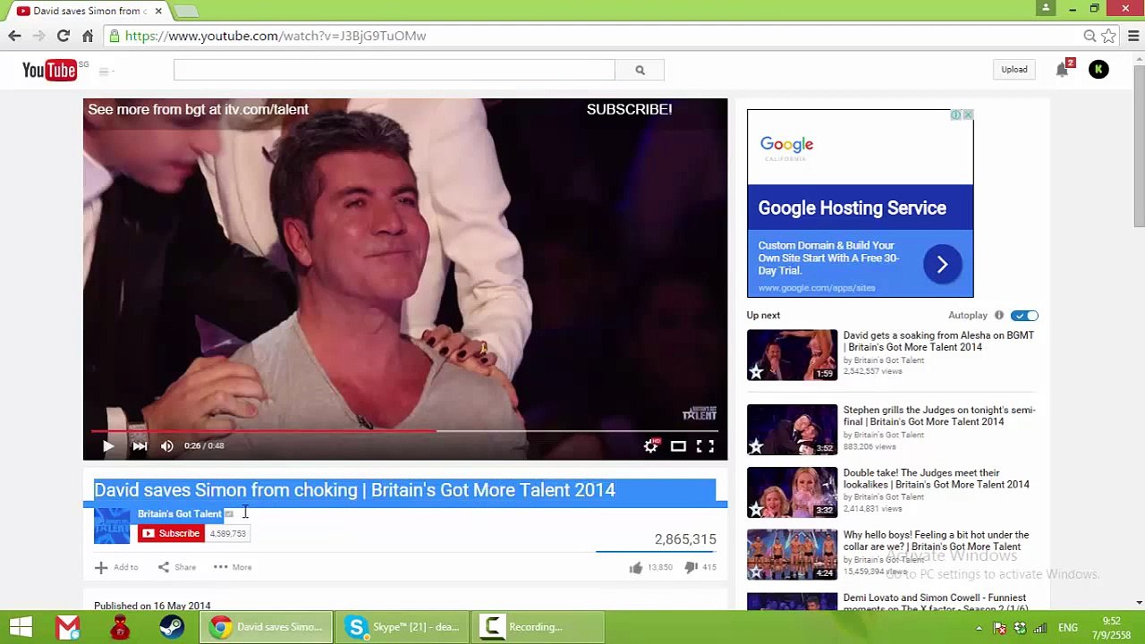Open Gmail from the taskbar

pos(68,627)
